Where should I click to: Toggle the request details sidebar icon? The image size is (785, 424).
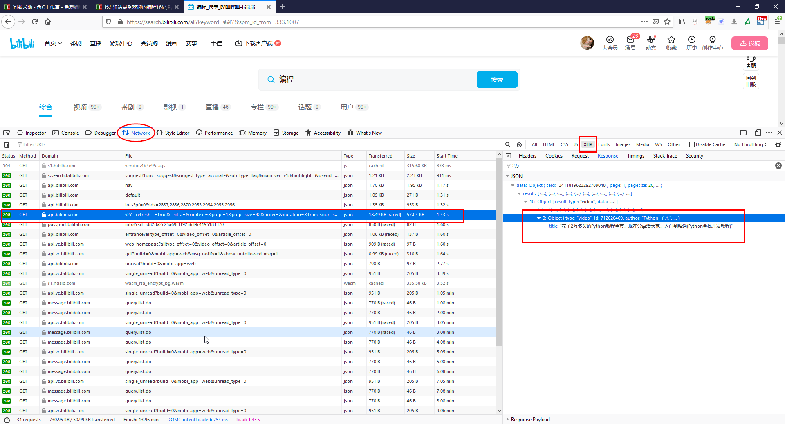pos(509,156)
